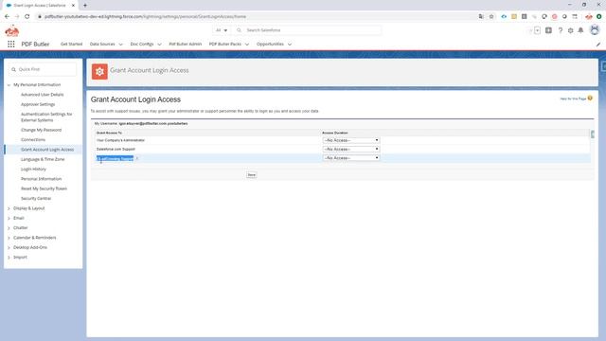Viewport: 606px width, 341px height.
Task: Go forward in browser history
Action: [17, 17]
